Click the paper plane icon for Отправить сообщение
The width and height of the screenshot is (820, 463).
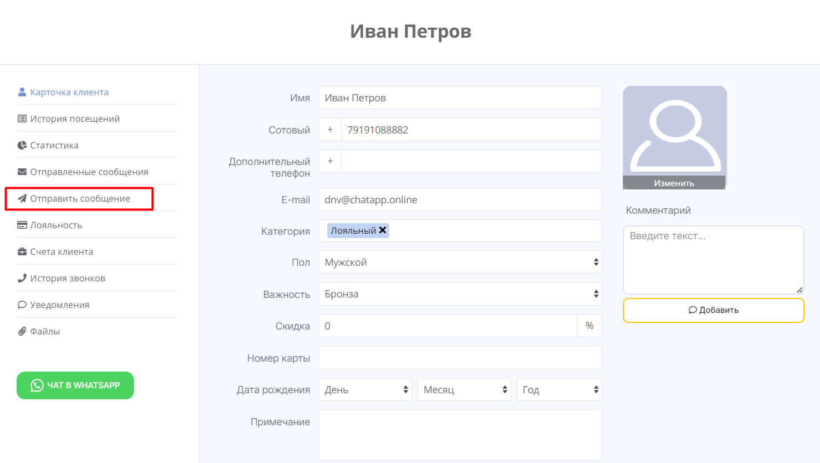(22, 198)
